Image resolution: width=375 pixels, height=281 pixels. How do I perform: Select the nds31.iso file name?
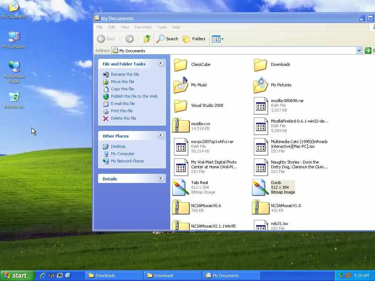pyautogui.click(x=279, y=224)
